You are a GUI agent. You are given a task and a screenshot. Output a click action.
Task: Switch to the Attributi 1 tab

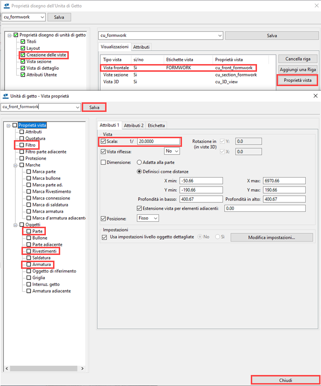(109, 125)
